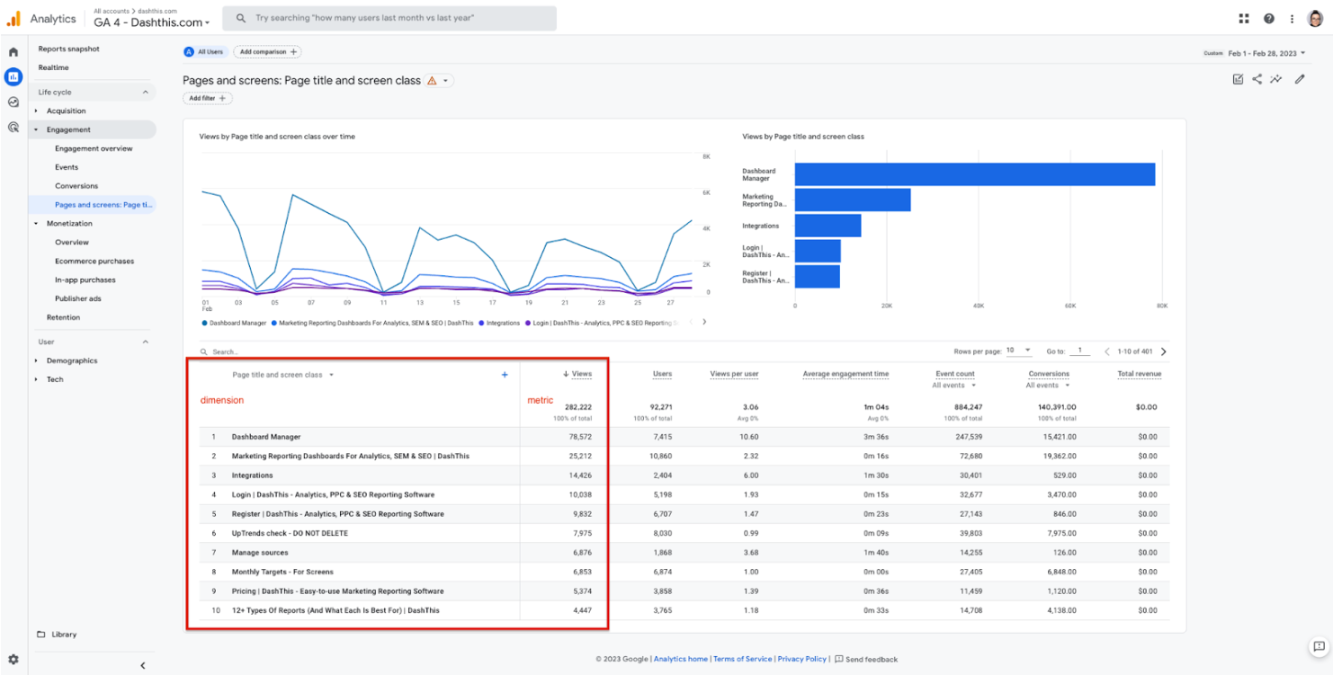Open the Help question mark icon
This screenshot has height=675, width=1333.
coord(1269,18)
